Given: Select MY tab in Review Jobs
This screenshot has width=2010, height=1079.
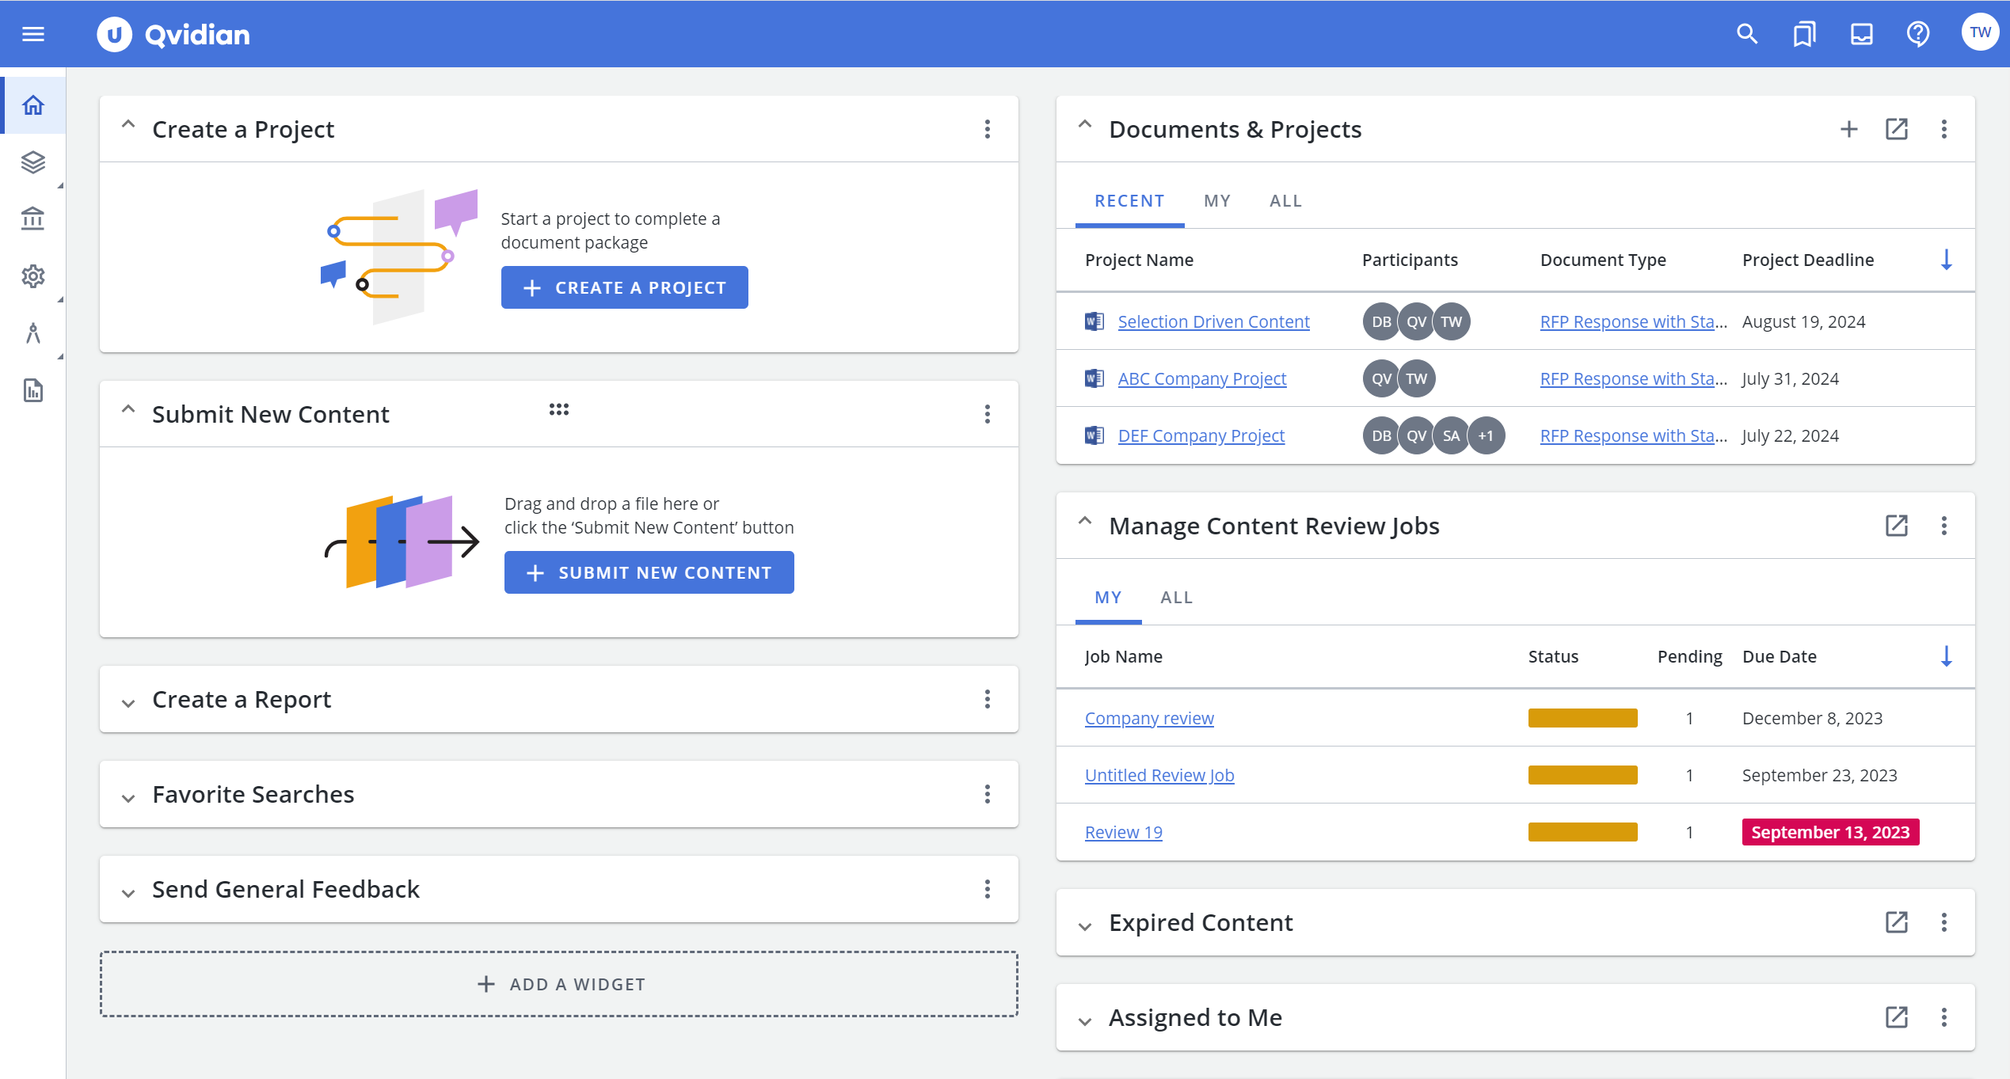Looking at the screenshot, I should tap(1108, 598).
